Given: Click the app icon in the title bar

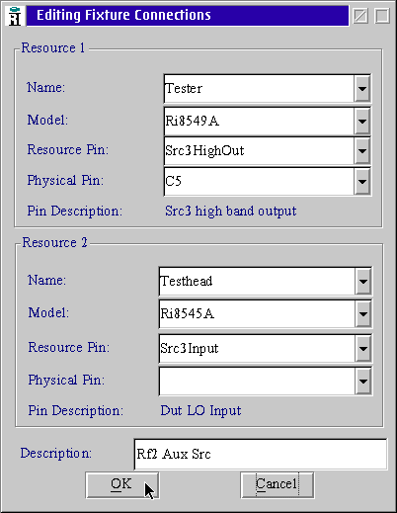Looking at the screenshot, I should click(15, 16).
